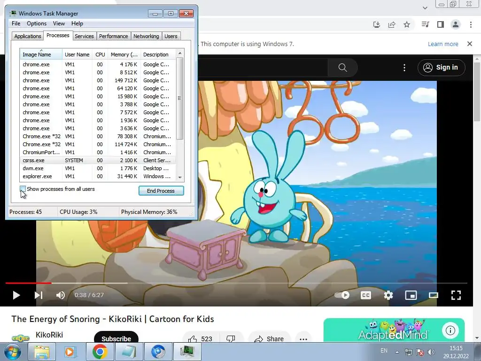This screenshot has height=361, width=481.
Task: Open Chrome profile avatar
Action: tap(456, 24)
